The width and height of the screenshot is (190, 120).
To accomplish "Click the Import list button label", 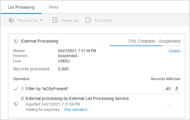I will [x=70, y=21].
